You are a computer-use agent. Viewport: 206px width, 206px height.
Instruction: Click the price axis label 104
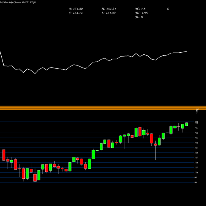[x=197, y=173]
